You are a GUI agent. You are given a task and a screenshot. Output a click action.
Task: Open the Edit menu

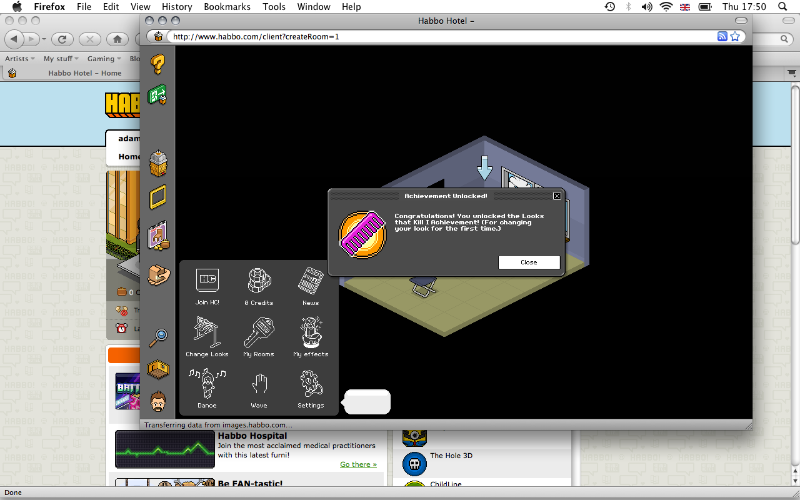(x=111, y=7)
